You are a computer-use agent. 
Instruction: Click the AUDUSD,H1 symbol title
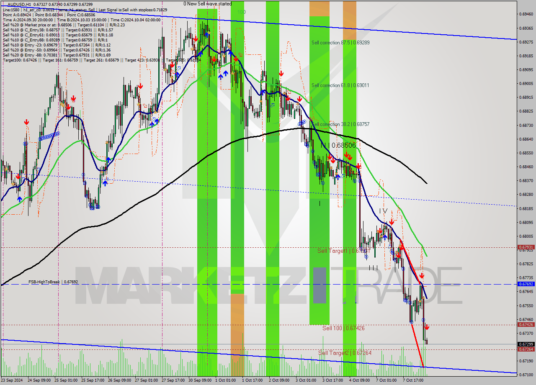pyautogui.click(x=19, y=4)
